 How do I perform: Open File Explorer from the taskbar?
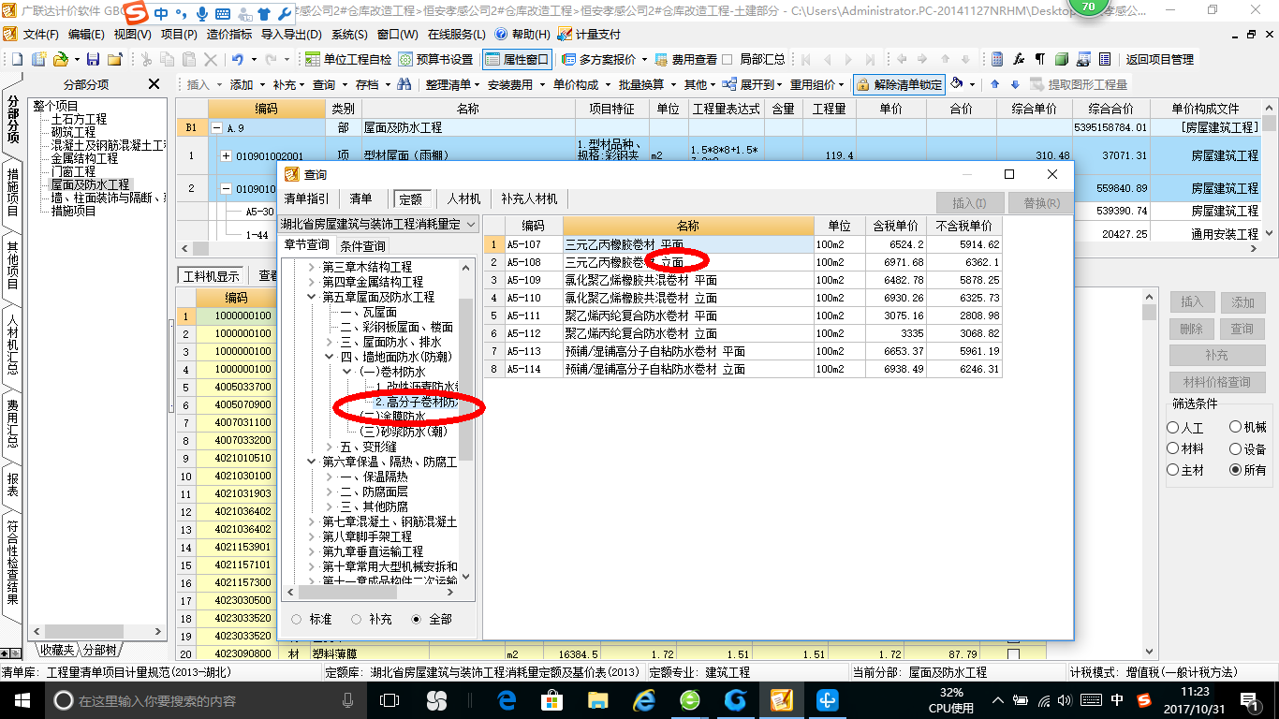[x=597, y=700]
